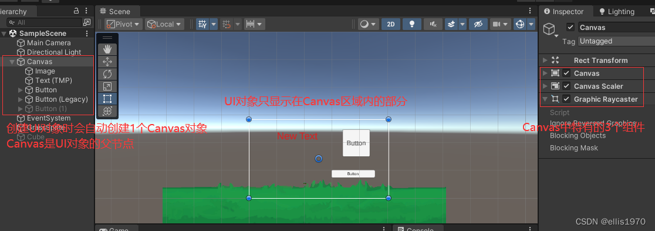655x231 pixels.
Task: Expand the Canvas Scaler component
Action: click(545, 86)
